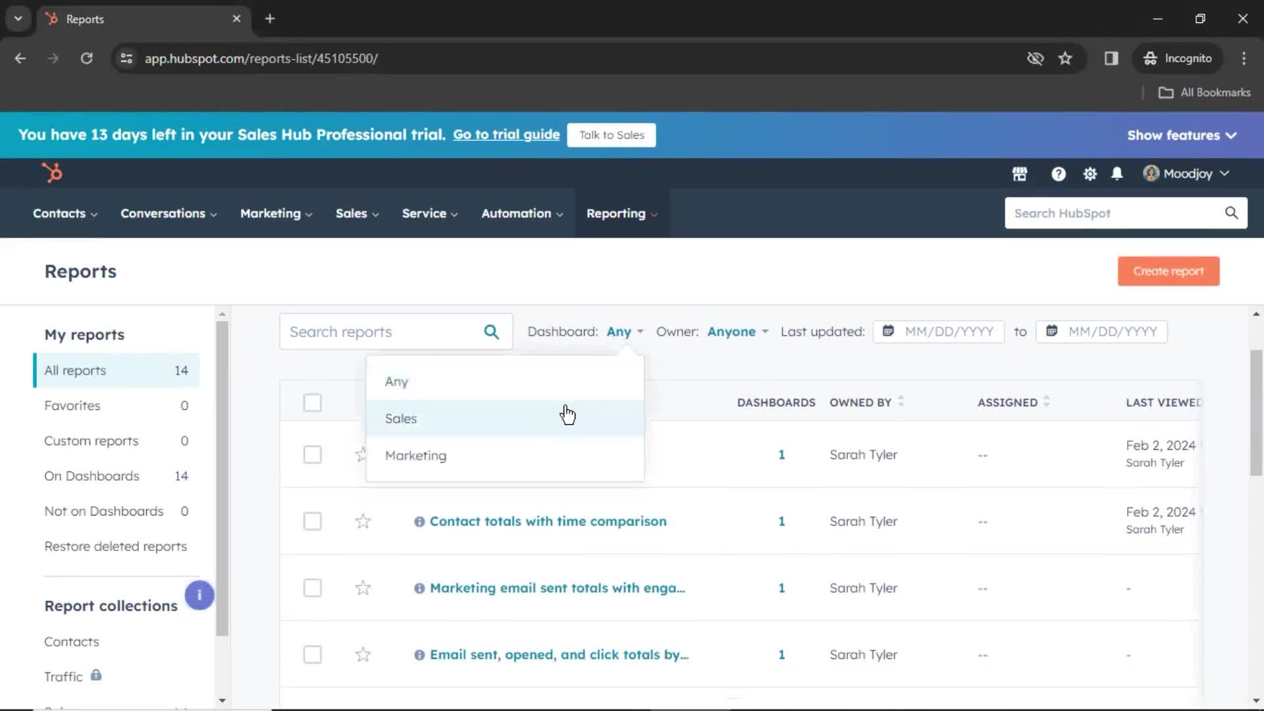
Task: Click the Create report button
Action: click(1169, 271)
